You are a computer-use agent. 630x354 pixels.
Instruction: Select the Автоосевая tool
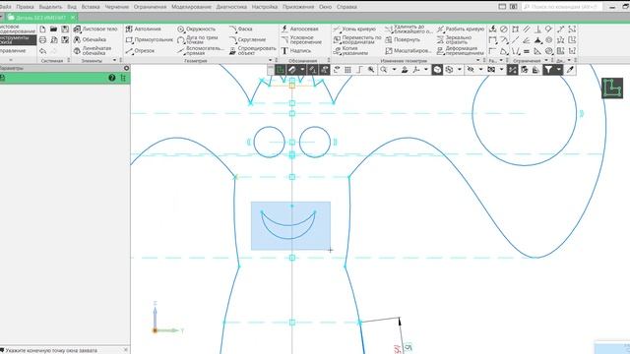pyautogui.click(x=299, y=29)
